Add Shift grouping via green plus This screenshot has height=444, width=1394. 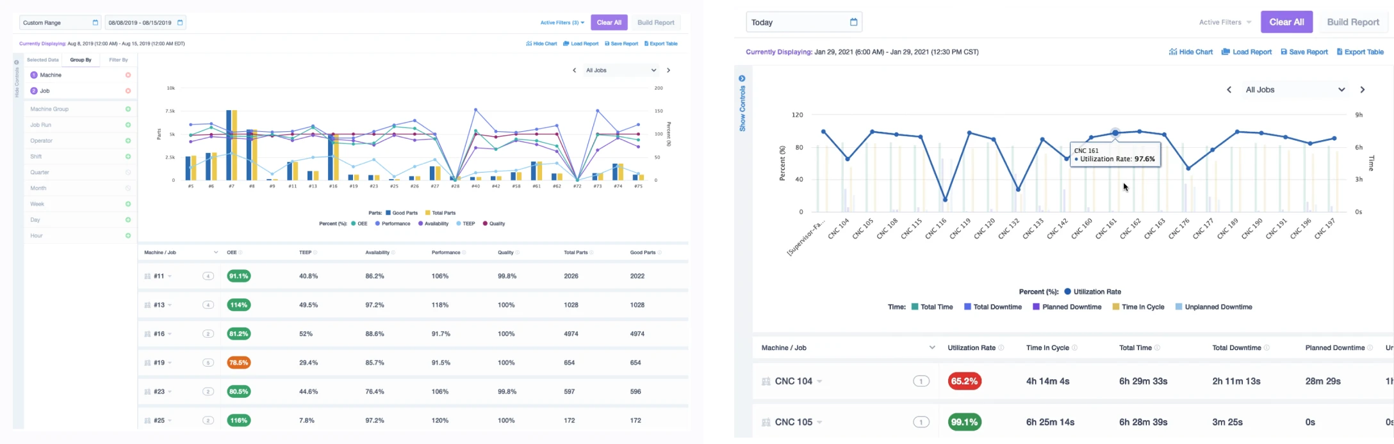(x=128, y=157)
